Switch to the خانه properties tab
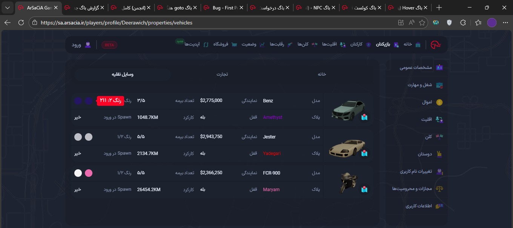This screenshot has height=228, width=513. coord(322,74)
